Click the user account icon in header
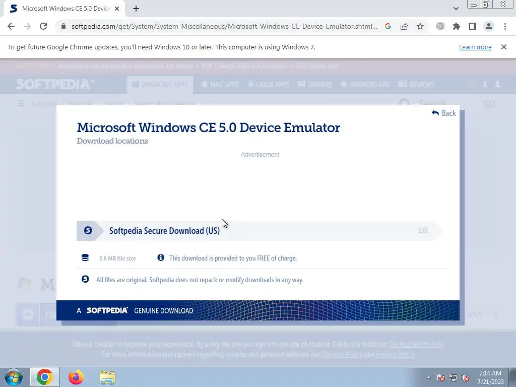The width and height of the screenshot is (516, 387). tap(498, 84)
